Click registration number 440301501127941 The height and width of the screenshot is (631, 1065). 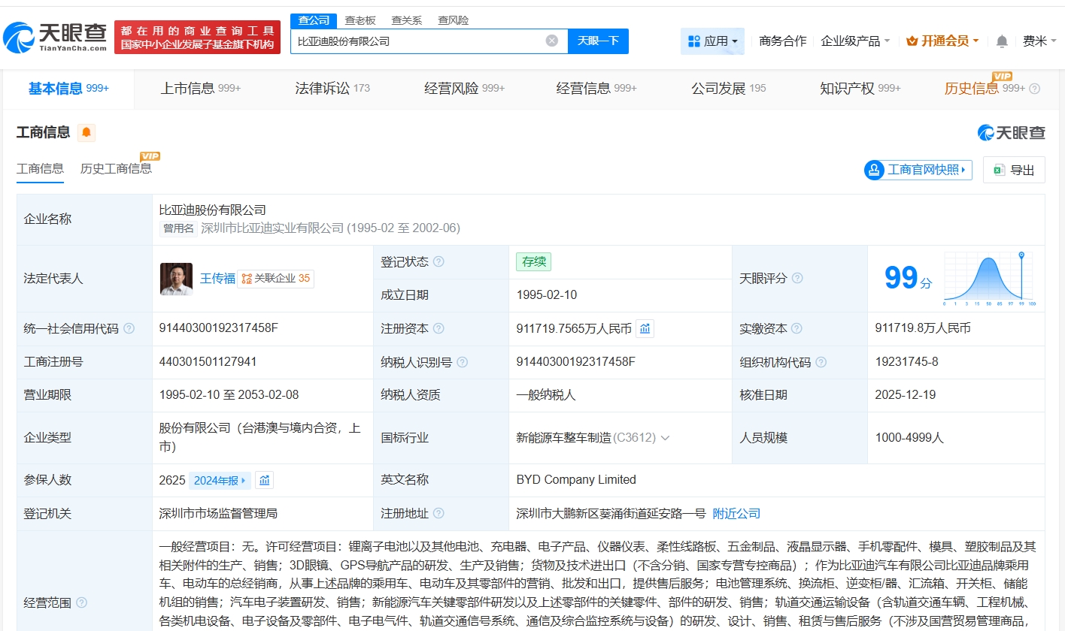click(208, 362)
